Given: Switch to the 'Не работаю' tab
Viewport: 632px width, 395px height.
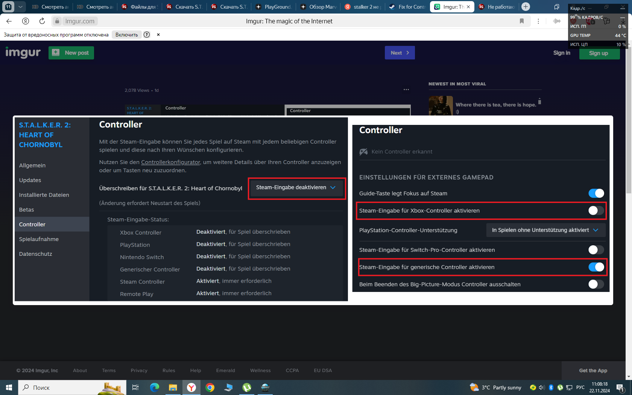Looking at the screenshot, I should (497, 7).
